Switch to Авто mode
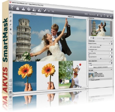The height and width of the screenshot is (112, 115). [86, 14]
